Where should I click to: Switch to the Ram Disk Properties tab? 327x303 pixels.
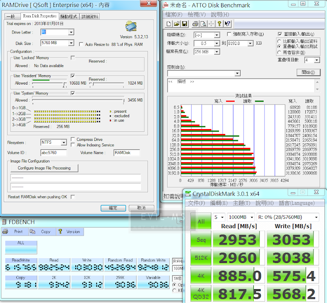40,16
